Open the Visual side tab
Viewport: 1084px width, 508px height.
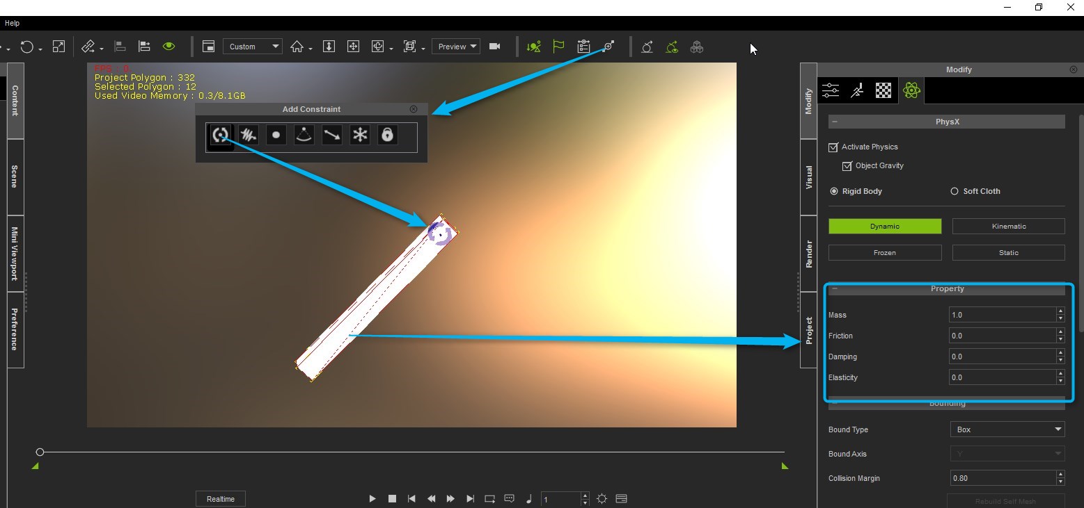pos(809,177)
